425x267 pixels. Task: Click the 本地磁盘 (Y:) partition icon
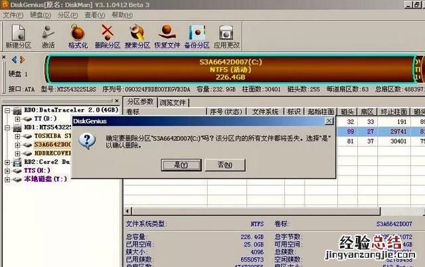coord(17,179)
